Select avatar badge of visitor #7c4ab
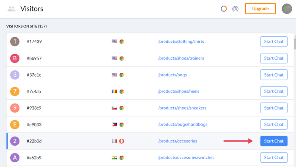The image size is (296, 167). (x=15, y=91)
